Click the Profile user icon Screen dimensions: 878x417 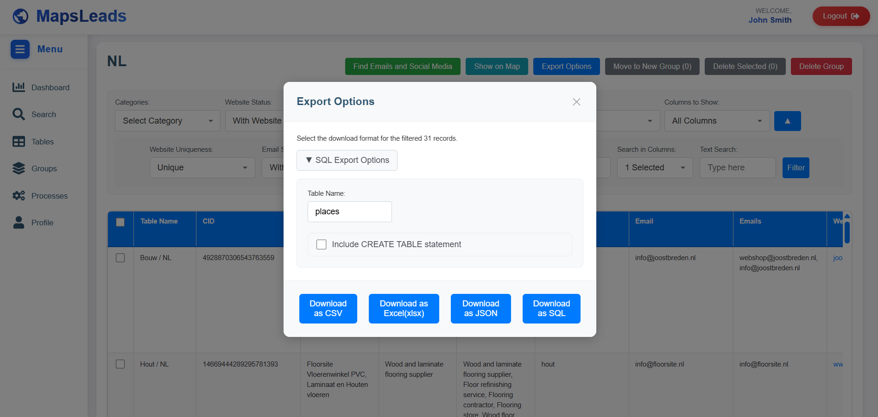[19, 223]
